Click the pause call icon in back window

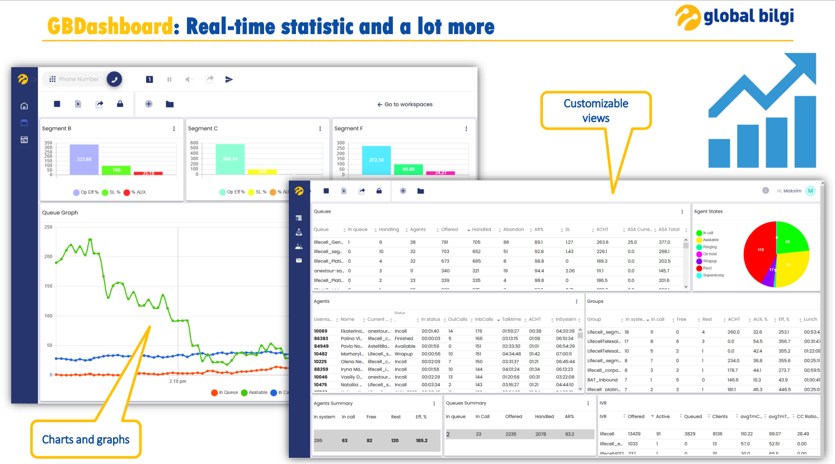(x=169, y=79)
